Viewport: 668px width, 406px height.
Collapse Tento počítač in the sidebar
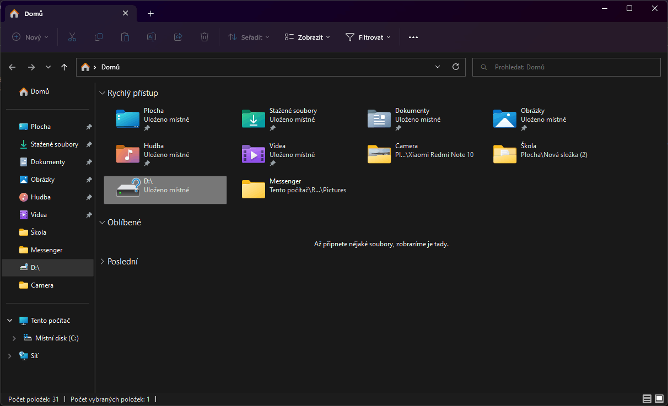[10, 321]
